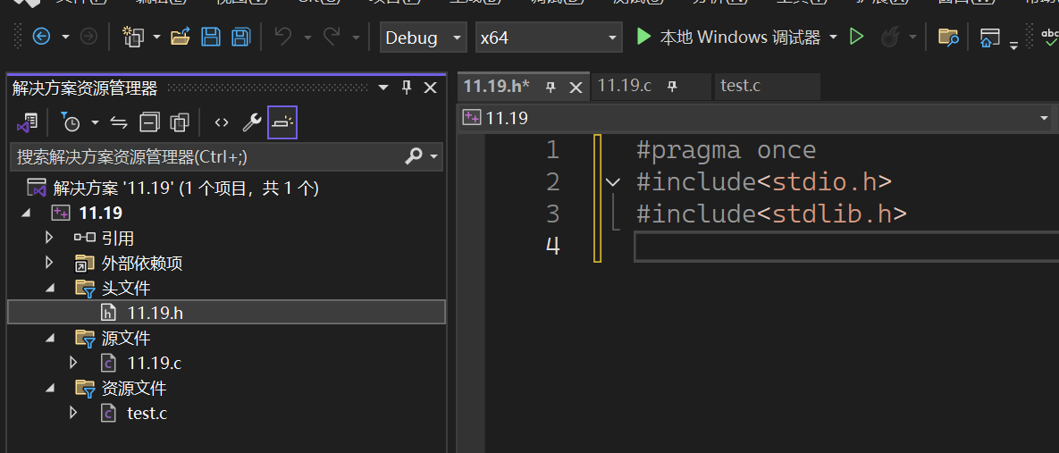
Task: Click the Save All double-disk icon
Action: point(241,37)
